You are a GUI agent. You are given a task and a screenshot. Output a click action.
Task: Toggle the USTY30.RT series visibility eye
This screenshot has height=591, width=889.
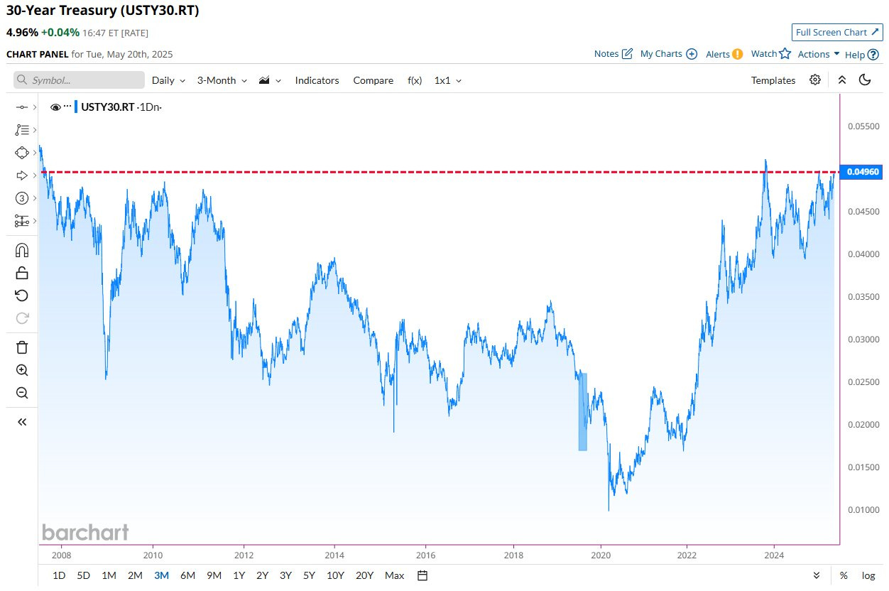coord(55,107)
